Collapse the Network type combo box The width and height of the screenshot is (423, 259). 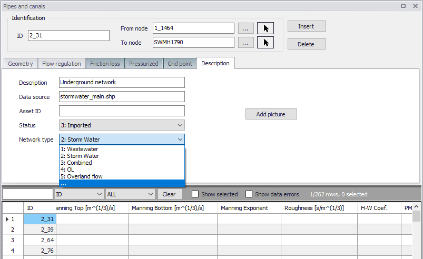[122, 140]
